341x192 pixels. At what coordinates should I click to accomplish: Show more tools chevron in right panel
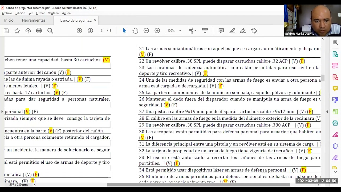(x=335, y=171)
